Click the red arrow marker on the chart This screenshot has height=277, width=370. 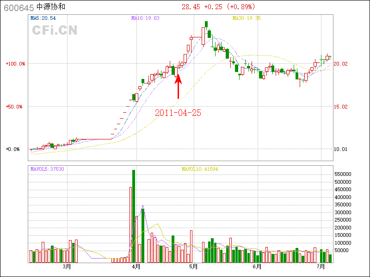(178, 86)
